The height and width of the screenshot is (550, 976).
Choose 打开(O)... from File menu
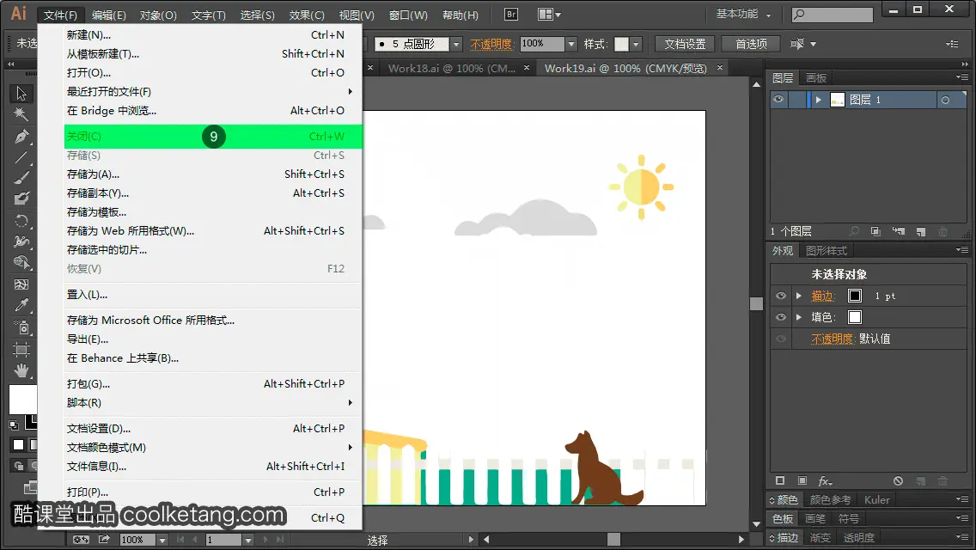point(212,73)
